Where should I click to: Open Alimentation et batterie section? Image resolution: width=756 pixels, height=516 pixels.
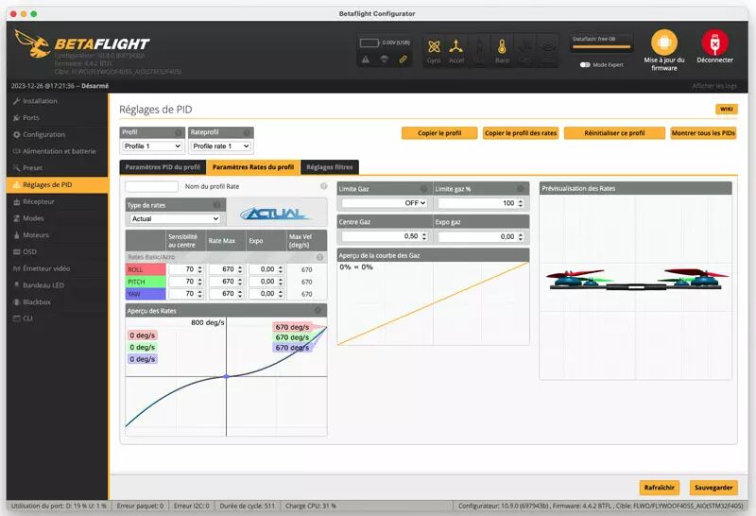pos(58,151)
